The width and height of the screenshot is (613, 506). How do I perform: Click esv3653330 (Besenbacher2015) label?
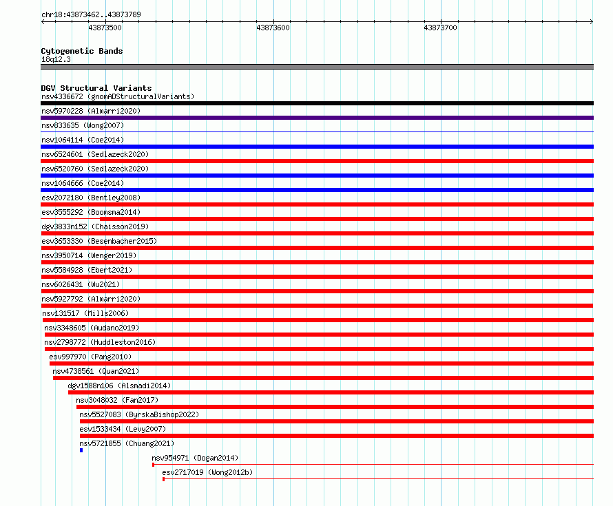click(99, 241)
